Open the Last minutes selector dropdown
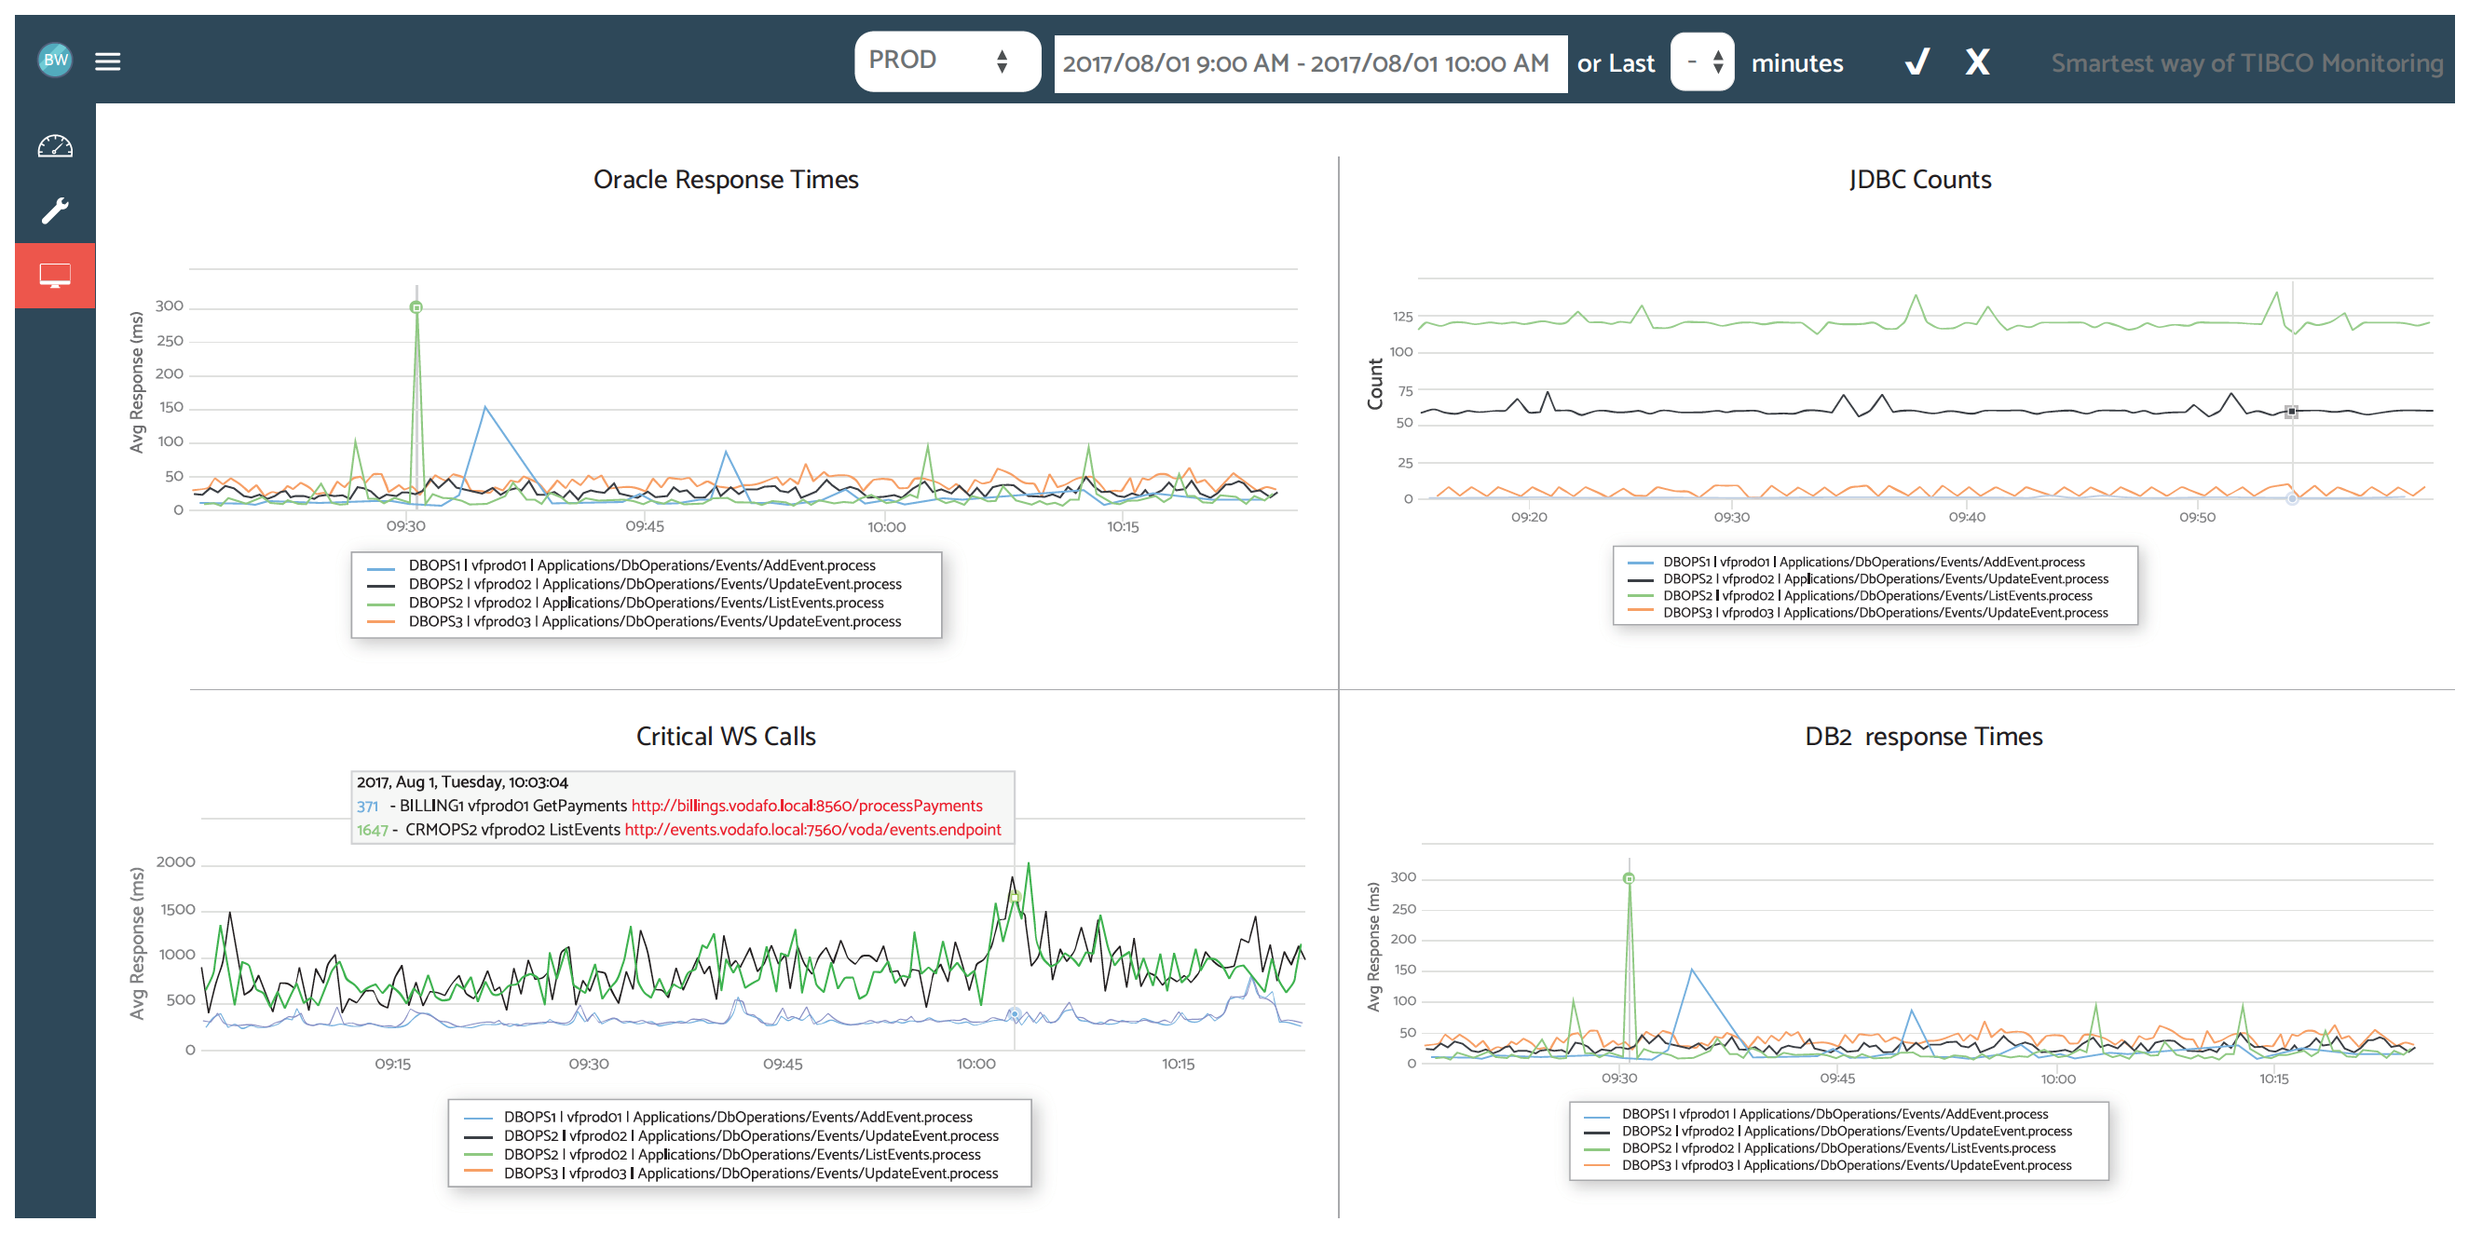Viewport: 2469px width, 1235px height. [1702, 61]
